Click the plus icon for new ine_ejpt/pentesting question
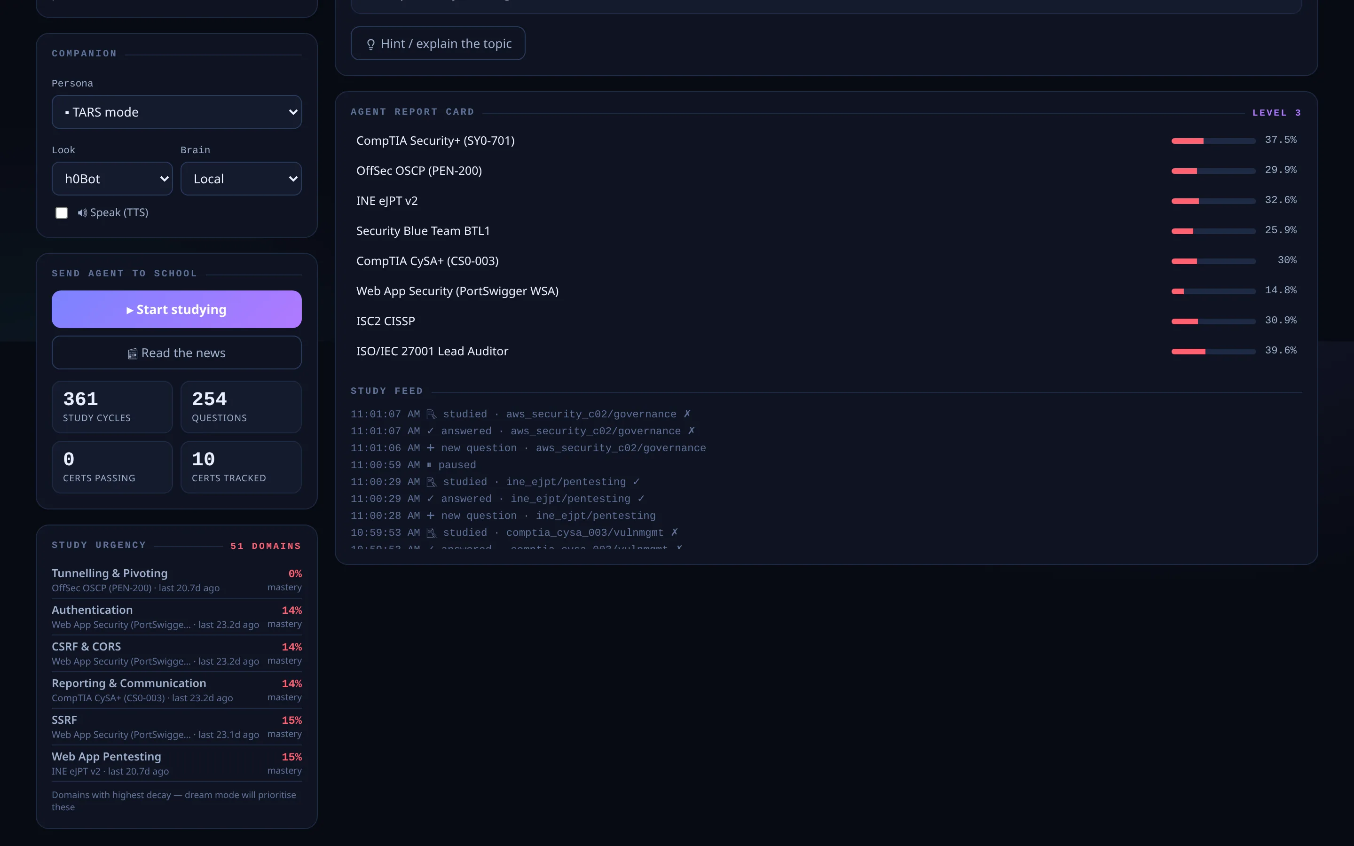The height and width of the screenshot is (846, 1354). [430, 515]
